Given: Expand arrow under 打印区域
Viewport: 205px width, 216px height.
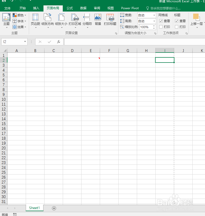Looking at the screenshot, I should (x=75, y=28).
